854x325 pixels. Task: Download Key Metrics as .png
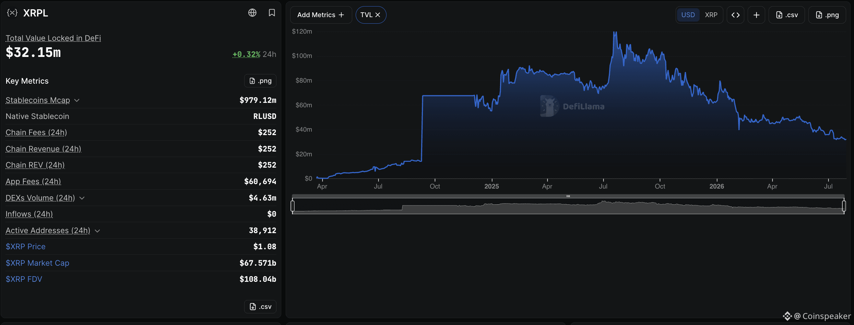[260, 81]
